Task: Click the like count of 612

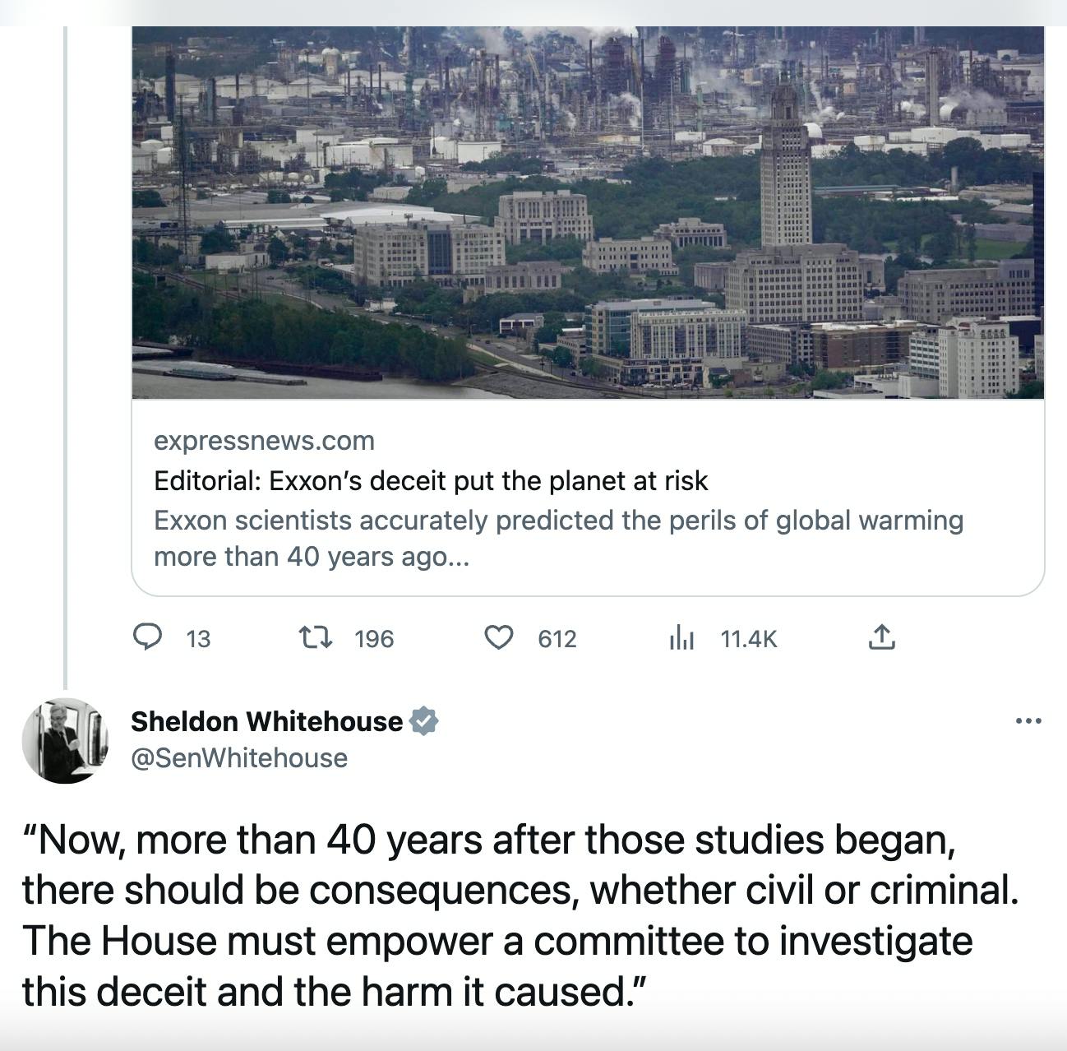Action: (x=557, y=639)
